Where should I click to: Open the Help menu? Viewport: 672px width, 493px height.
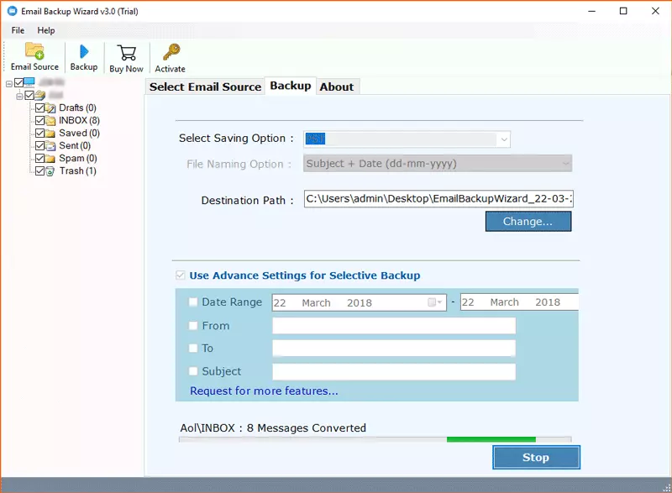(46, 30)
